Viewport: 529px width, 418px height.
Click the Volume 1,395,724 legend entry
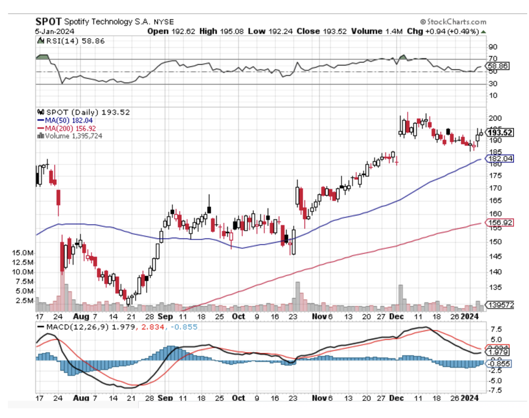pyautogui.click(x=74, y=136)
